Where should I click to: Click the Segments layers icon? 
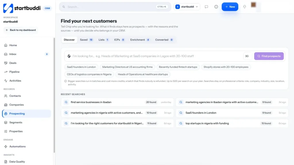[6, 123]
